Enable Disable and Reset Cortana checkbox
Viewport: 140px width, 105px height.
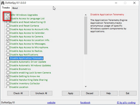click(8, 26)
